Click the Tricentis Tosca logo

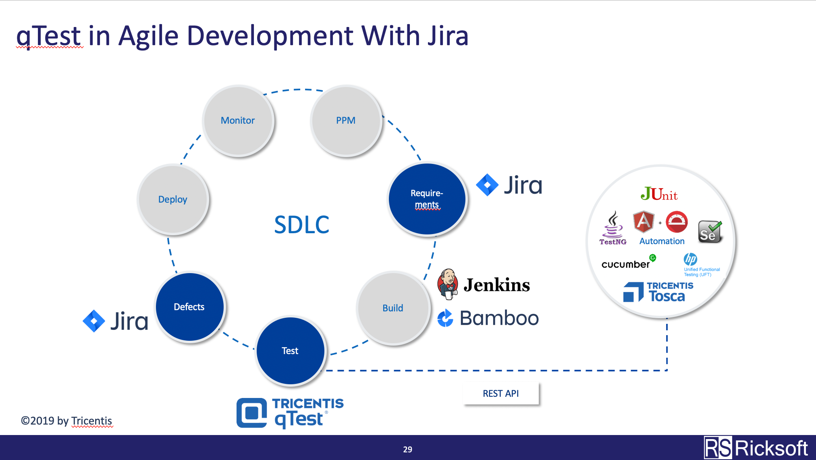click(658, 292)
